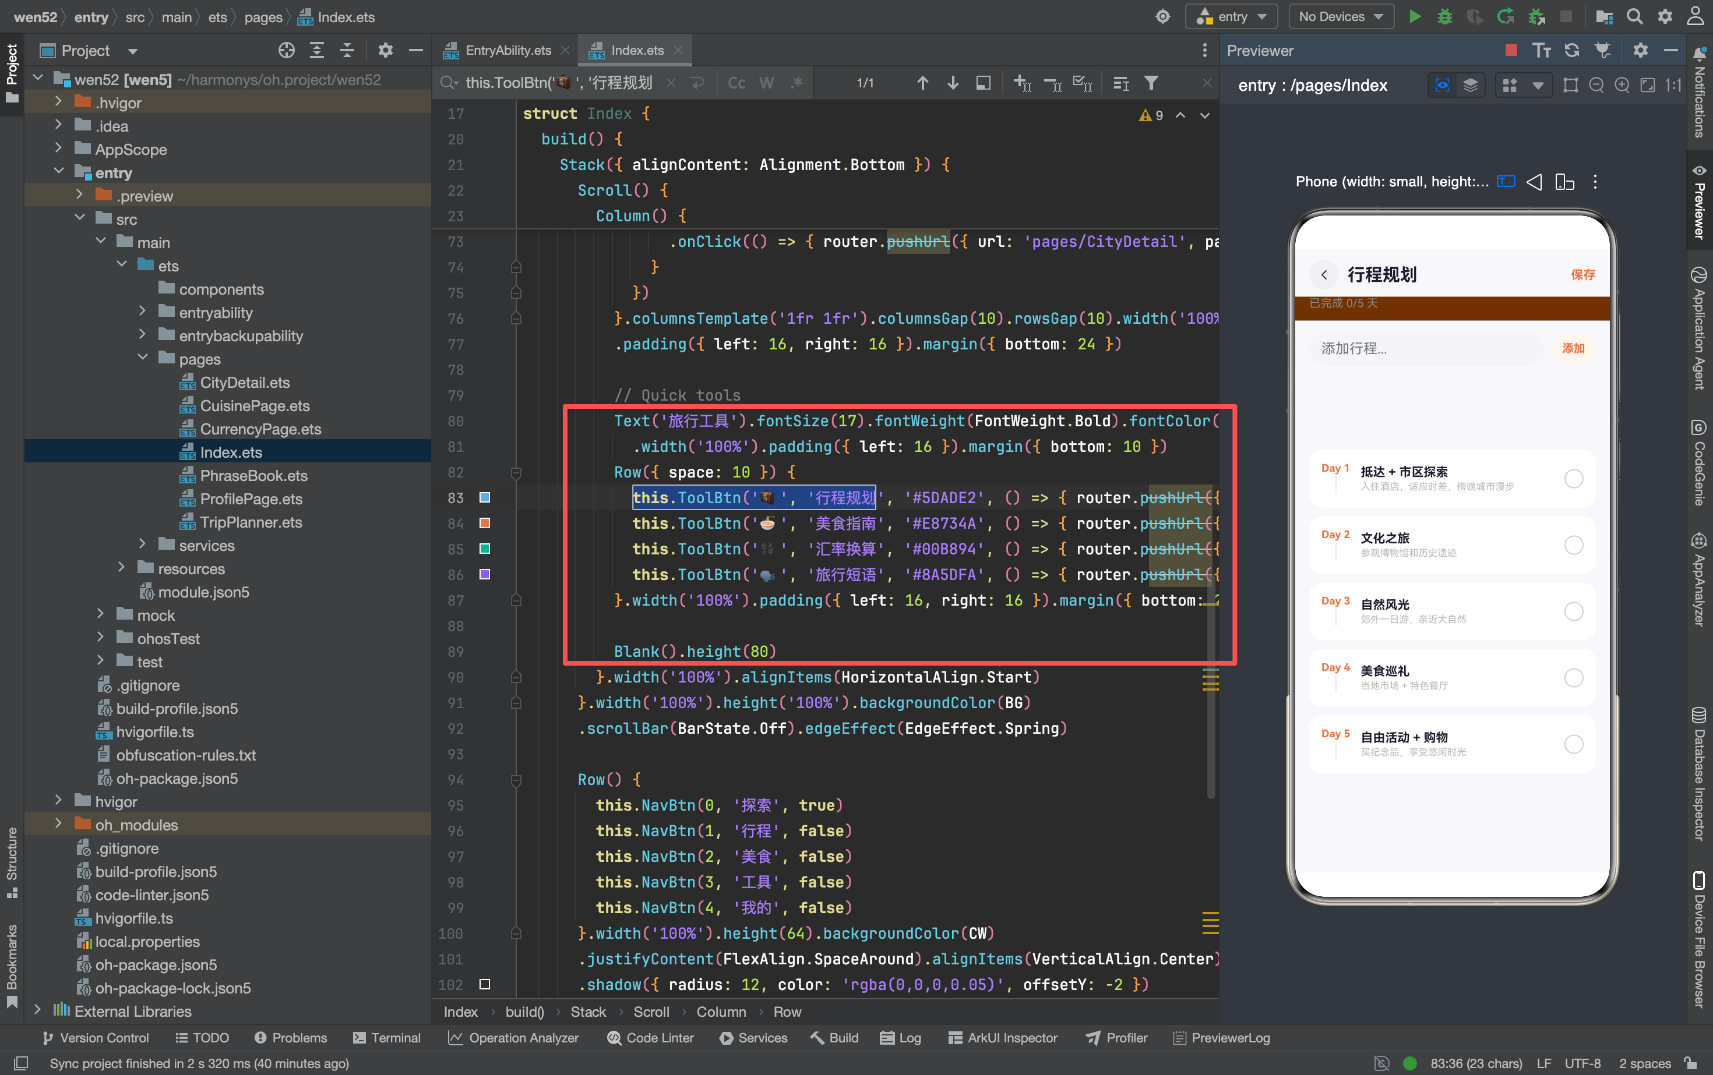Open Device File Browser side panel
Screen dimensions: 1713x1075
tap(1700, 939)
